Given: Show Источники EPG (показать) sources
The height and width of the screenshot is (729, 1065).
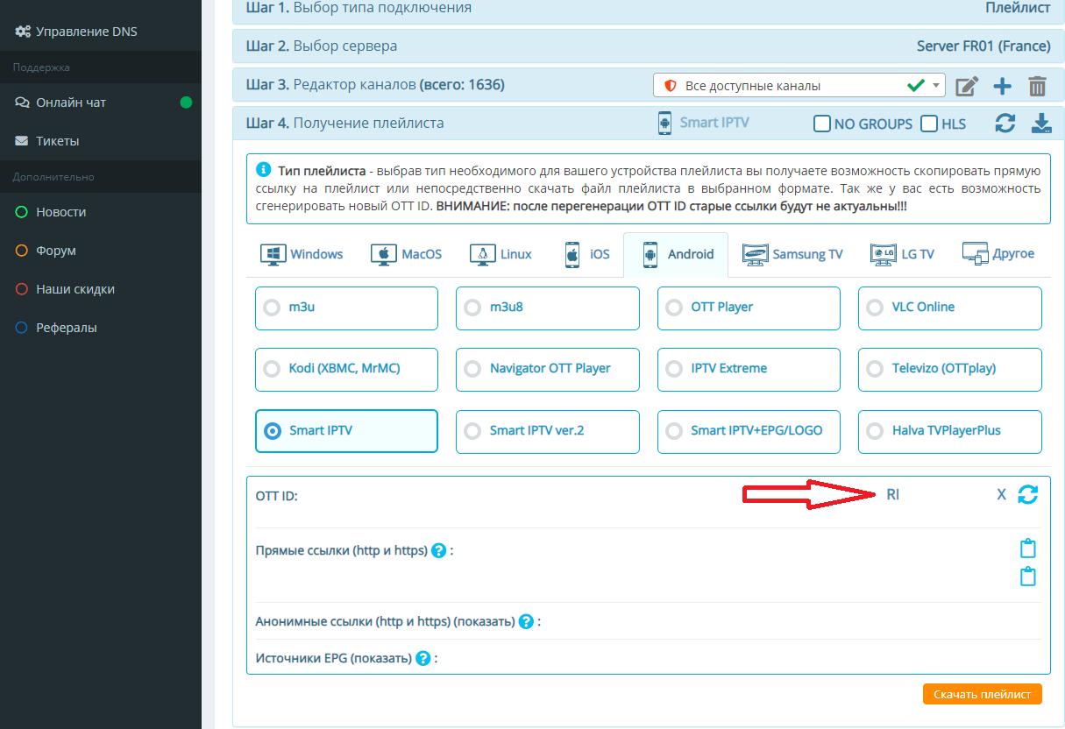Looking at the screenshot, I should [x=381, y=658].
